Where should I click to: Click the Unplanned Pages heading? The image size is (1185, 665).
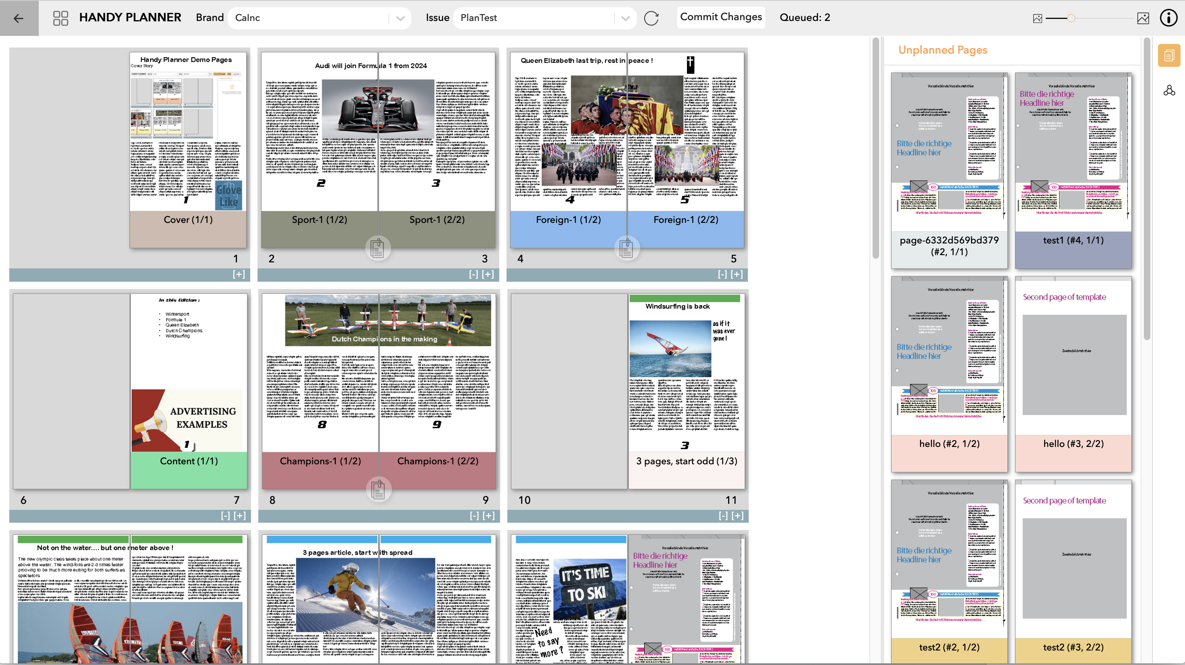pos(942,50)
